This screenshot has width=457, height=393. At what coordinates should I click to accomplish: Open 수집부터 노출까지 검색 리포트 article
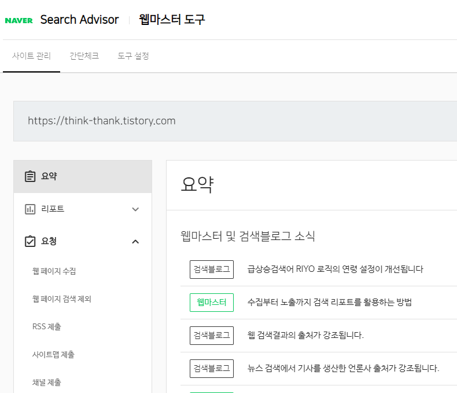coord(329,302)
